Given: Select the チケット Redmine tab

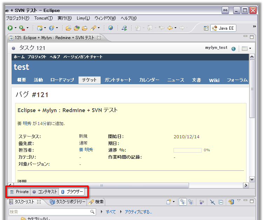Looking at the screenshot, I should 89,80.
